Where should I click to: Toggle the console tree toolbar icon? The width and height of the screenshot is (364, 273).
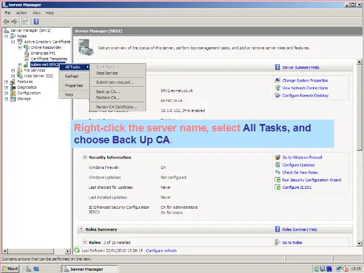click(26, 22)
